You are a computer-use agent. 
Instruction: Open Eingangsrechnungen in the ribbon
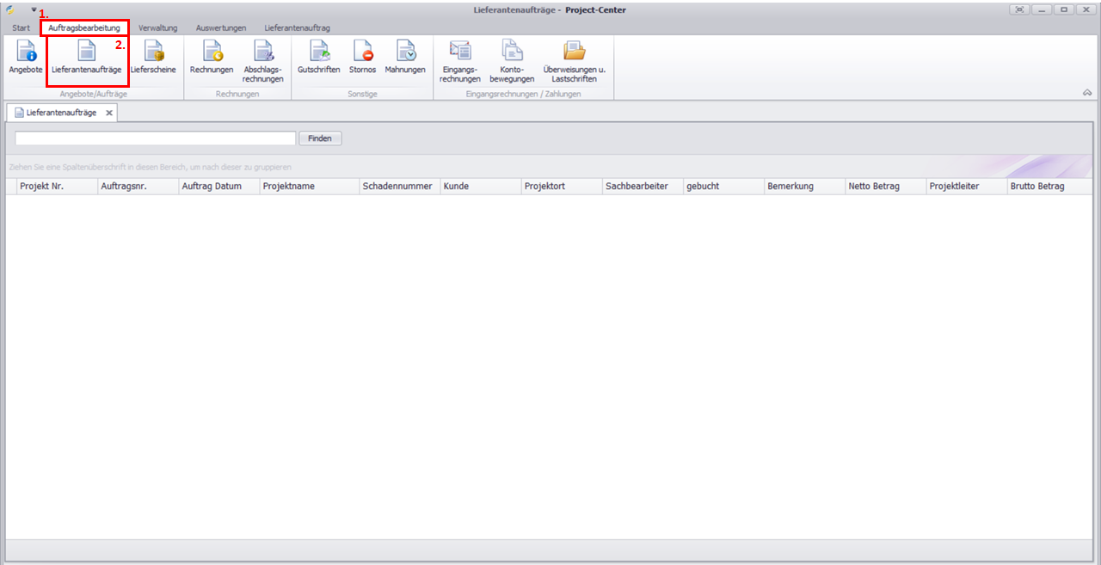pos(460,61)
